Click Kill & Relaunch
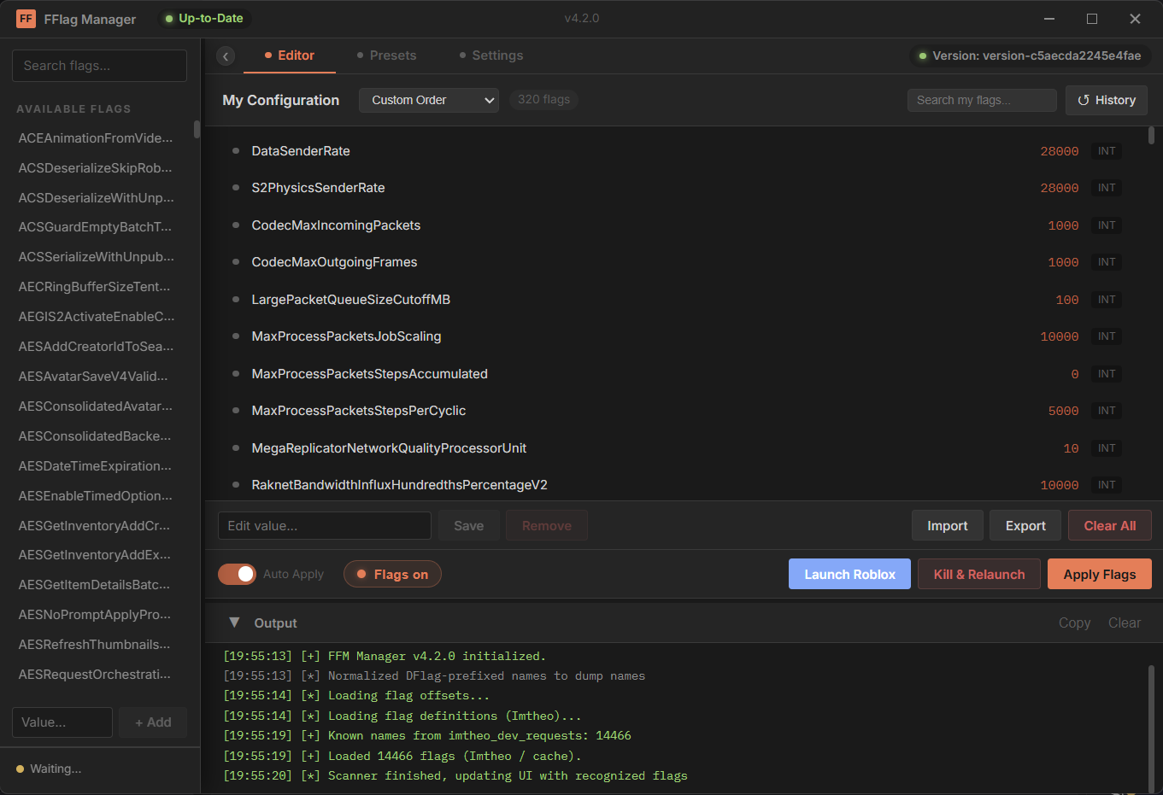The height and width of the screenshot is (795, 1163). [x=979, y=575]
